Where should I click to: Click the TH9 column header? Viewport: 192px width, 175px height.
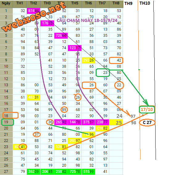129,3
